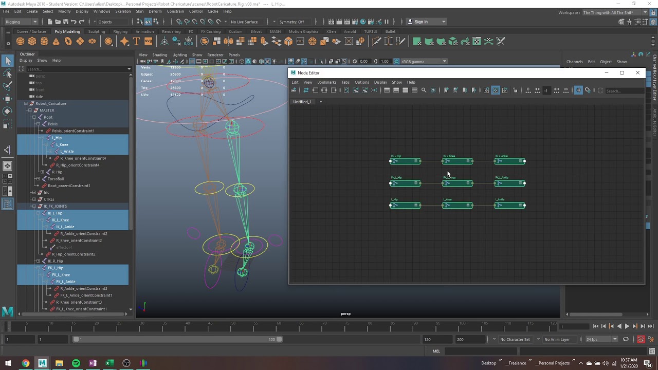Viewport: 658px width, 370px height.
Task: Click the undo arrow icon
Action: tap(74, 22)
